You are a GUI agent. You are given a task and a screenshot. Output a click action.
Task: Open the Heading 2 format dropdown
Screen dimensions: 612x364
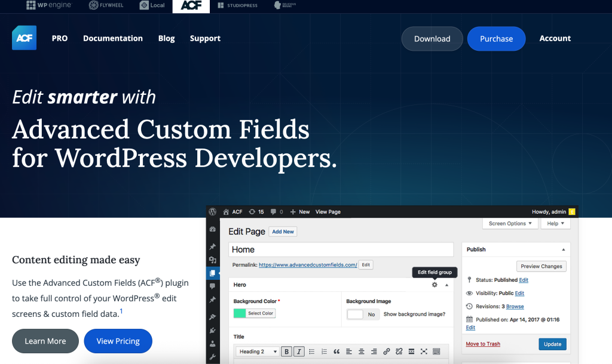[257, 351]
